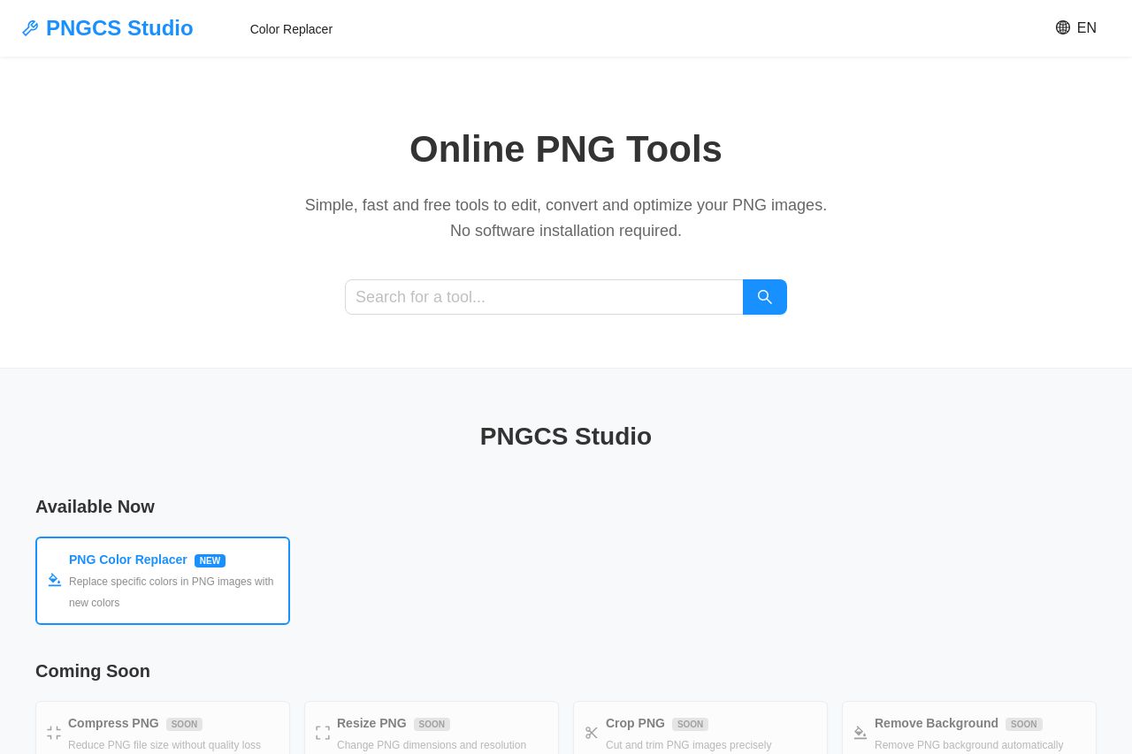Open the PNGCS Studio home link
This screenshot has width=1132, height=754.
point(119,28)
